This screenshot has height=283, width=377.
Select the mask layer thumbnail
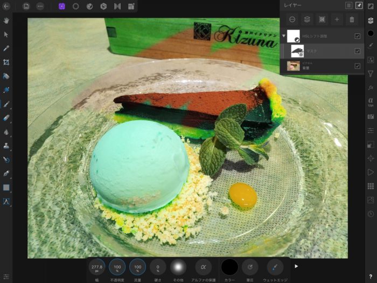[x=297, y=51]
